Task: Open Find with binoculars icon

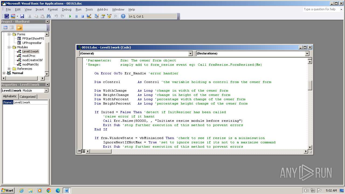Action: 49,16
